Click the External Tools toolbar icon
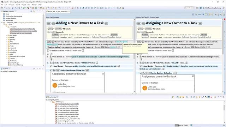The height and width of the screenshot is (127, 226). [x=28, y=8]
